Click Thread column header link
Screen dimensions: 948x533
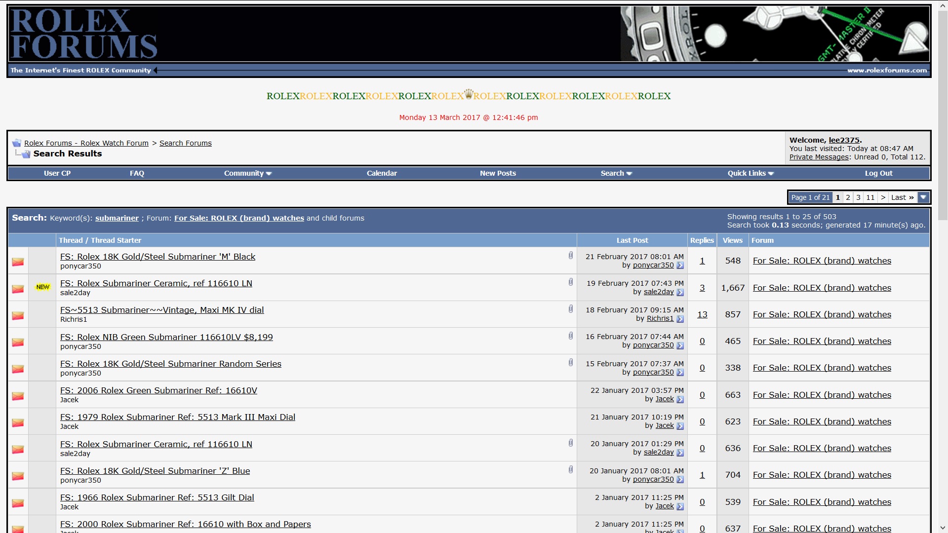pos(71,240)
